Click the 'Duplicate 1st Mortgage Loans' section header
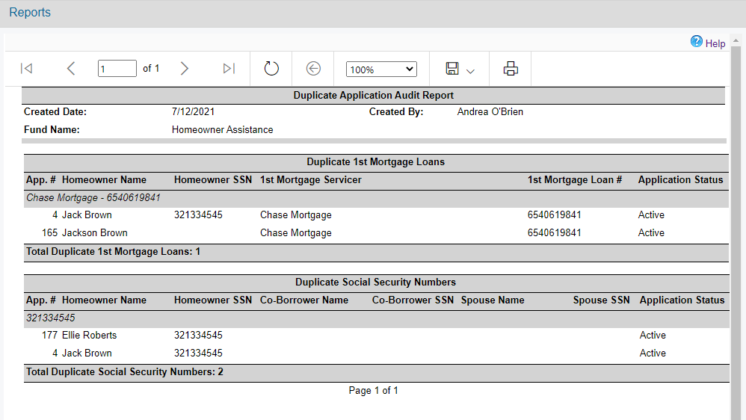 (375, 161)
